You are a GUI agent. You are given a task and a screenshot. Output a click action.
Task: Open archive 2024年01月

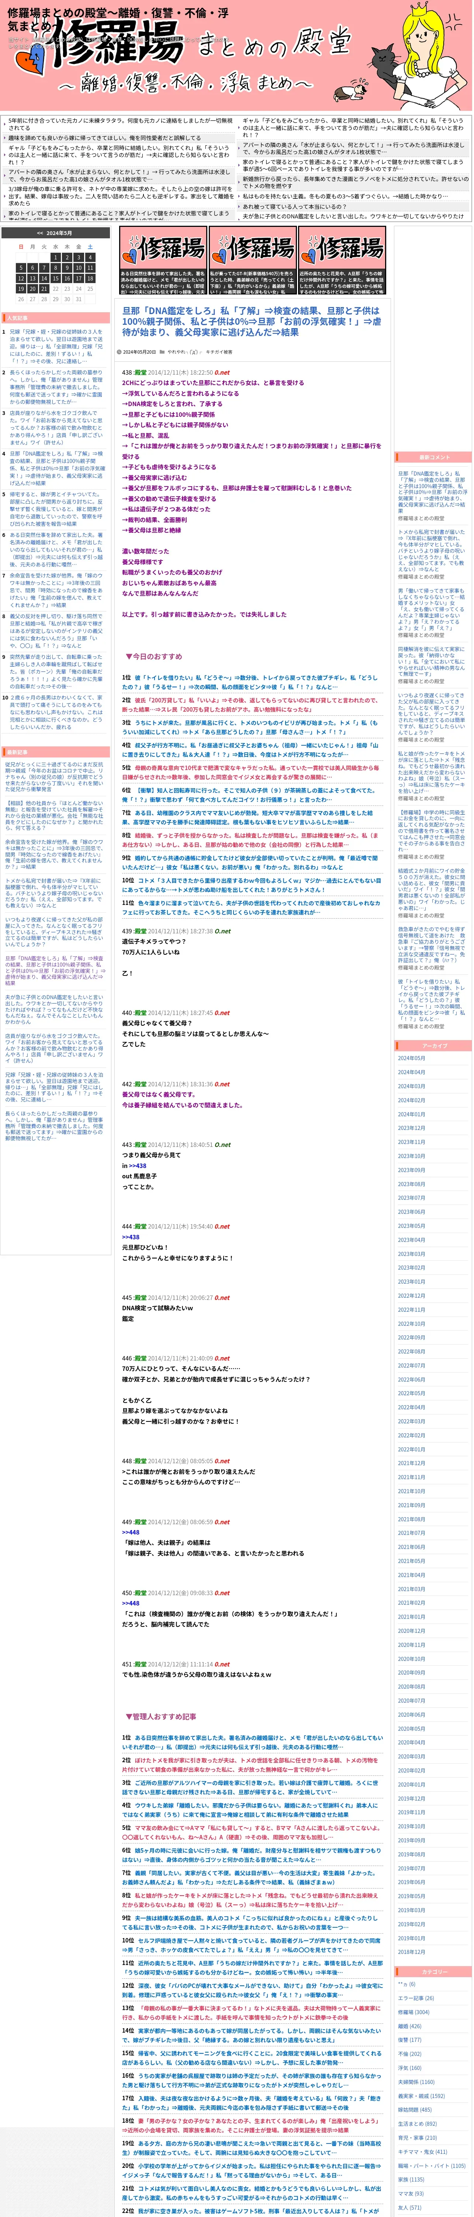[411, 1114]
